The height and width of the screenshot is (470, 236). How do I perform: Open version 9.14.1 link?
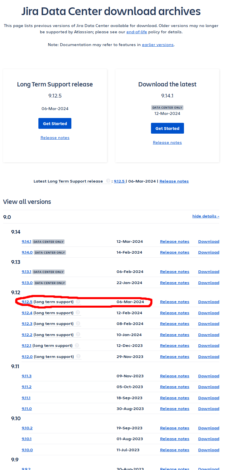click(x=26, y=241)
